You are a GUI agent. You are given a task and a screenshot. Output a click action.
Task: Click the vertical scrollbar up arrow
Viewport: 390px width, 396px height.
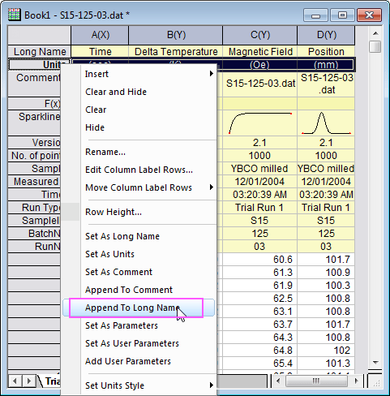[375, 33]
